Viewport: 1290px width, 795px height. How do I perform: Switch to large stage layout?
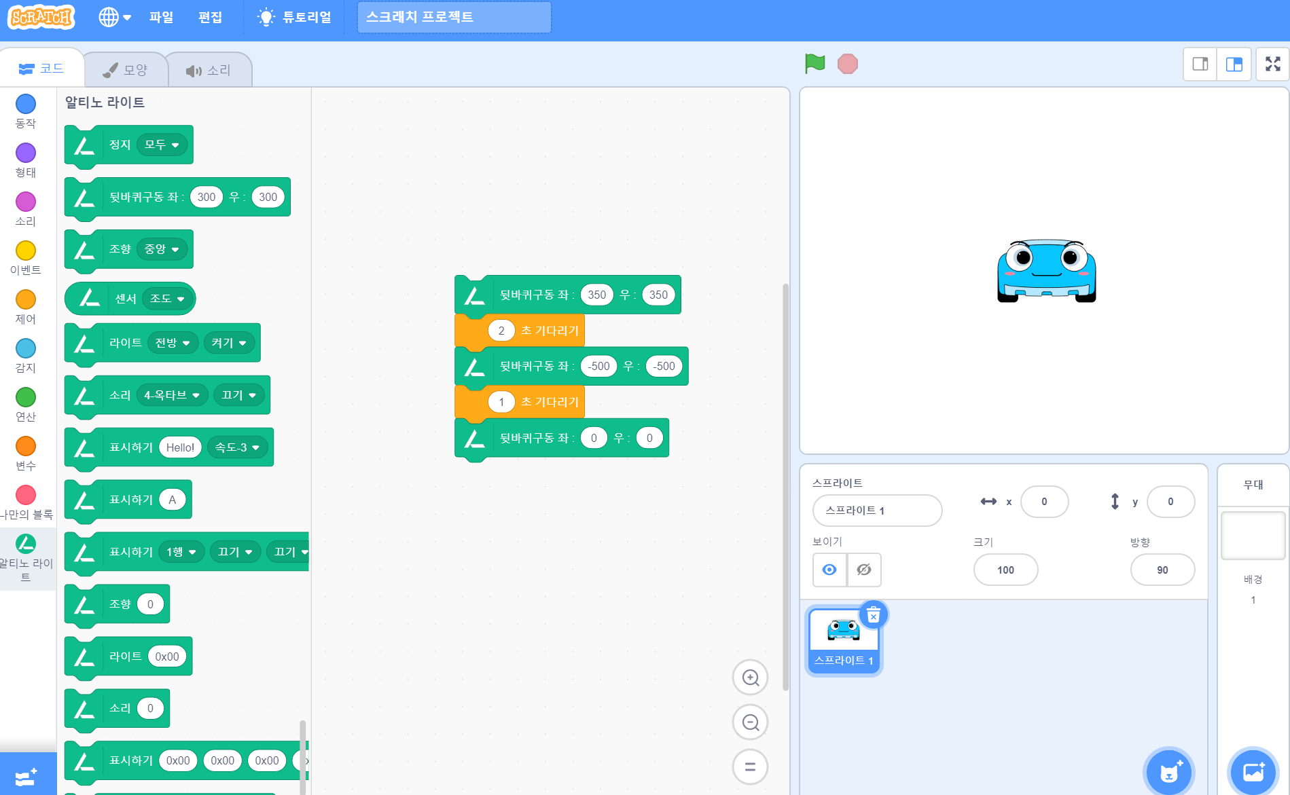click(x=1234, y=64)
